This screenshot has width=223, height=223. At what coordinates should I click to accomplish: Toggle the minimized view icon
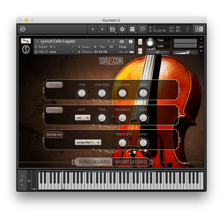point(142,29)
